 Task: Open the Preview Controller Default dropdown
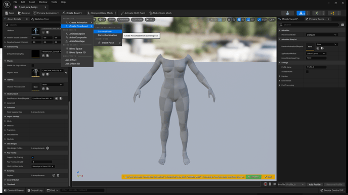(x=322, y=35)
